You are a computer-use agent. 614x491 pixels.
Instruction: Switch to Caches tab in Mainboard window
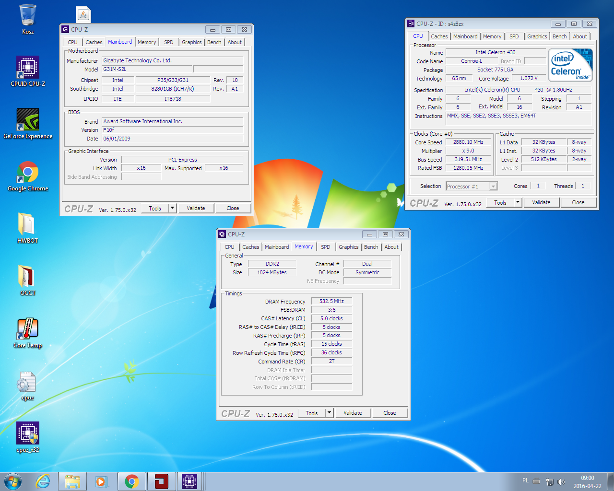[x=94, y=42]
